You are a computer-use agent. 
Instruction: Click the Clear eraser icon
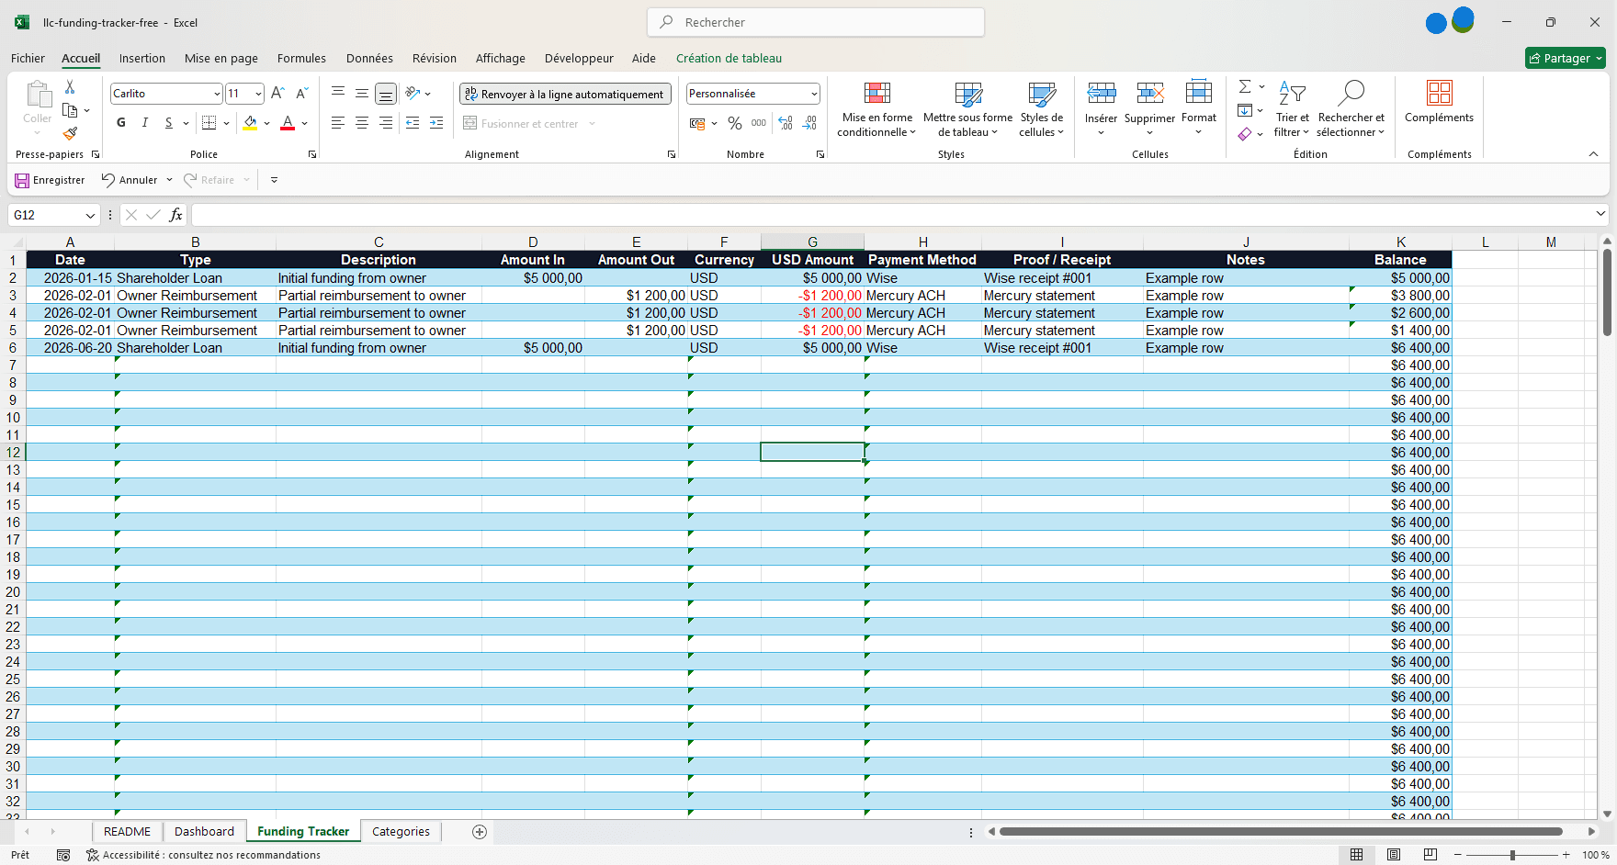pyautogui.click(x=1245, y=134)
